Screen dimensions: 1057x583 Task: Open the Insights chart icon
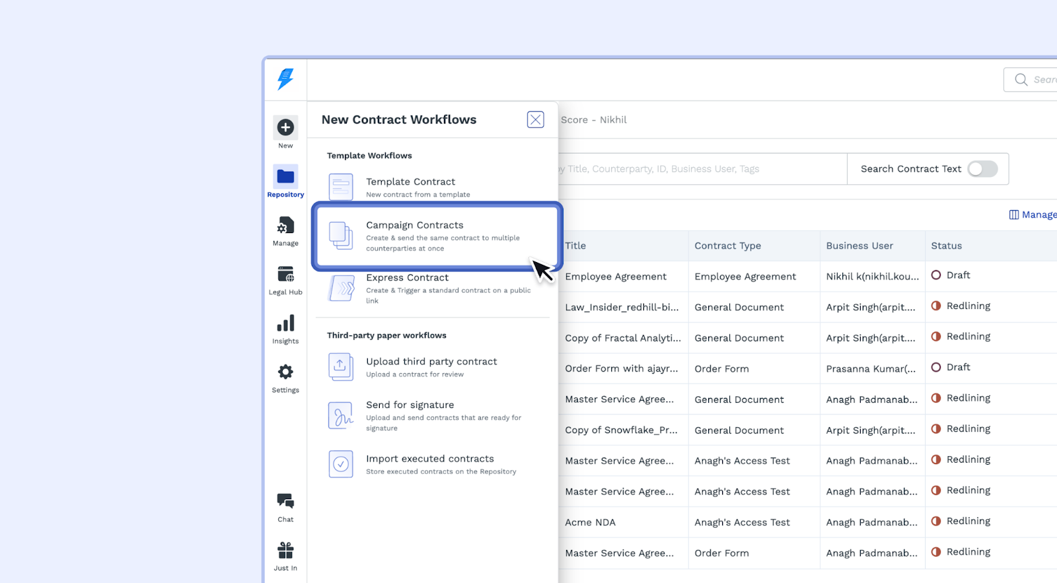pyautogui.click(x=285, y=324)
